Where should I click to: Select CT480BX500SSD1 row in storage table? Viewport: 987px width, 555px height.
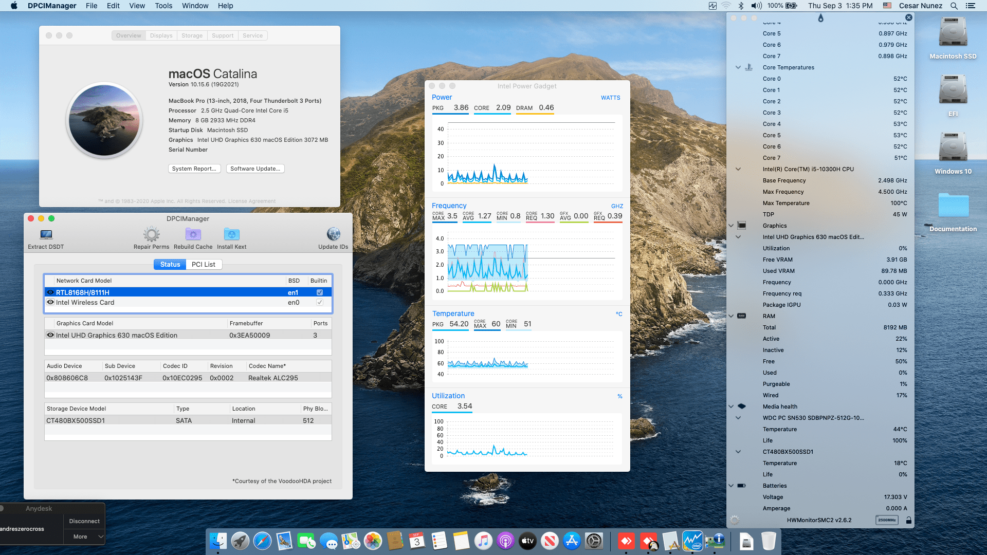(x=188, y=420)
